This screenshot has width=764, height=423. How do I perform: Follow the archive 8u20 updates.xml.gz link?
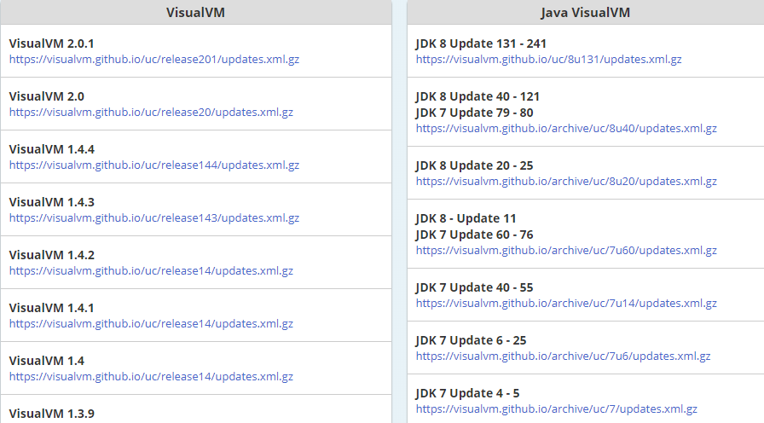[x=566, y=182]
